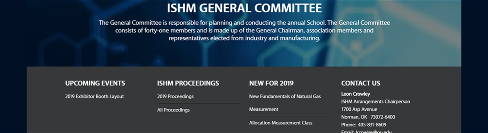Image resolution: width=488 pixels, height=133 pixels.
Task: Open New Fundamentals of Natural Gas link
Action: coord(285,96)
